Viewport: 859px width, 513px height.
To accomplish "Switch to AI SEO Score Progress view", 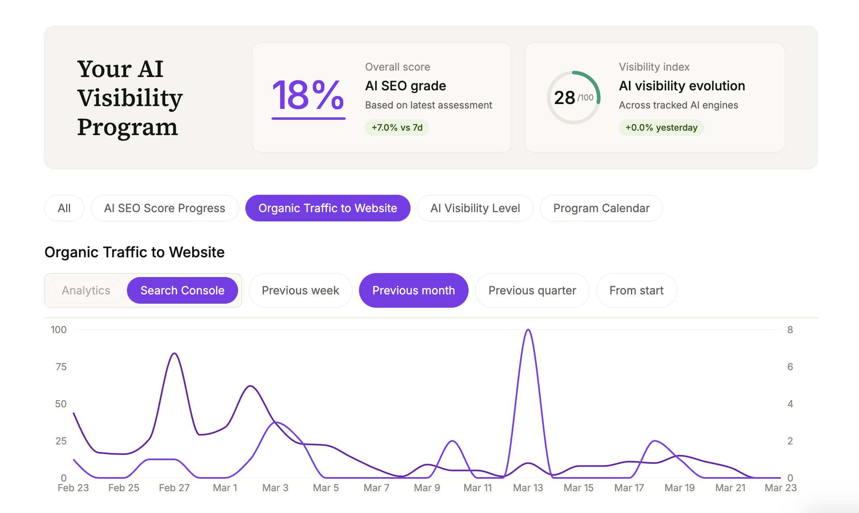I will (164, 208).
